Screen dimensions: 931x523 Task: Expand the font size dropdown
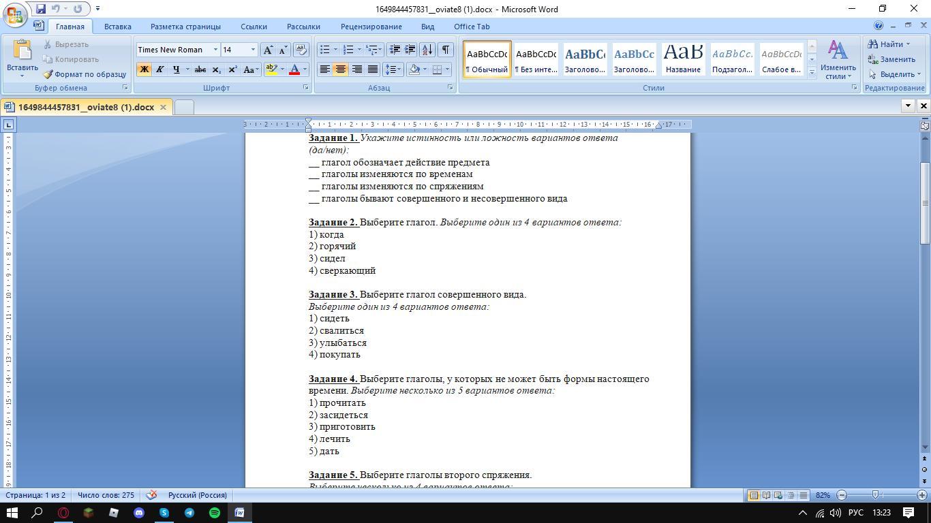pos(253,50)
